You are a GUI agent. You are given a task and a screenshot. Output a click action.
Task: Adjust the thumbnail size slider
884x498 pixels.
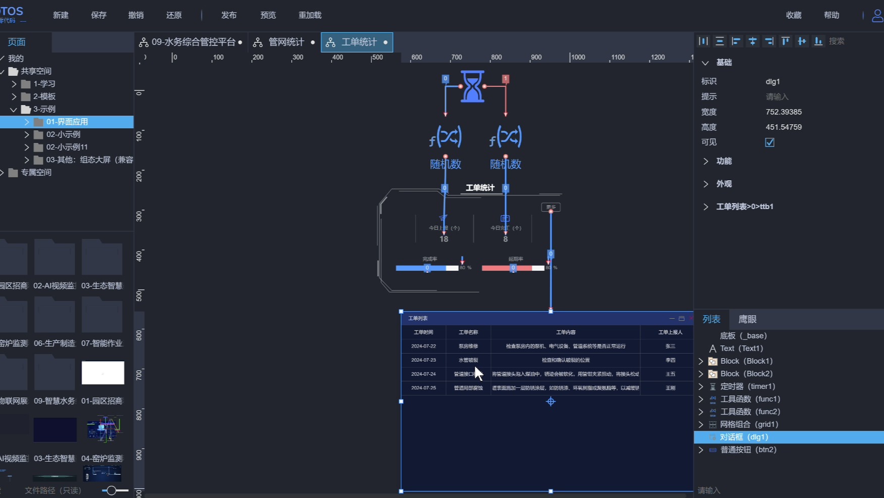coord(115,490)
